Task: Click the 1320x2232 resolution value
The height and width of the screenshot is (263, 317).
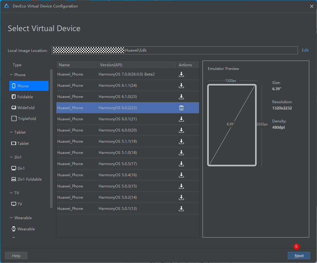Action: coord(282,108)
